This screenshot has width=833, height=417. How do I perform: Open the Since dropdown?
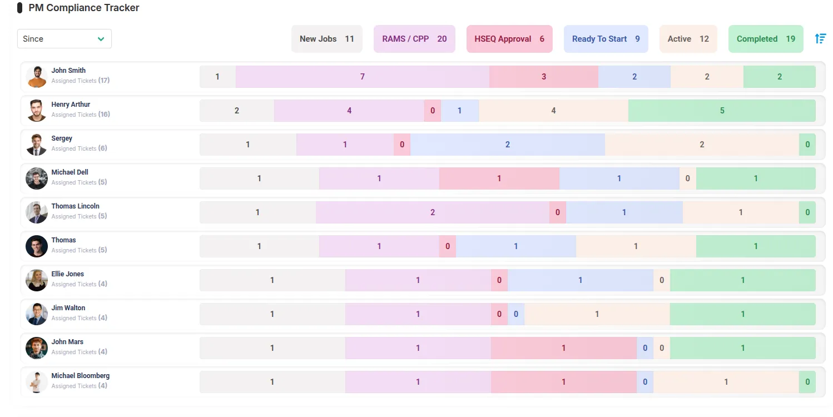pyautogui.click(x=65, y=39)
